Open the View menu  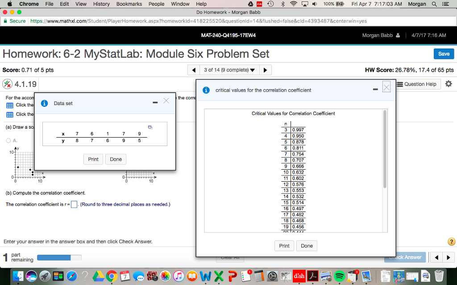point(81,4)
